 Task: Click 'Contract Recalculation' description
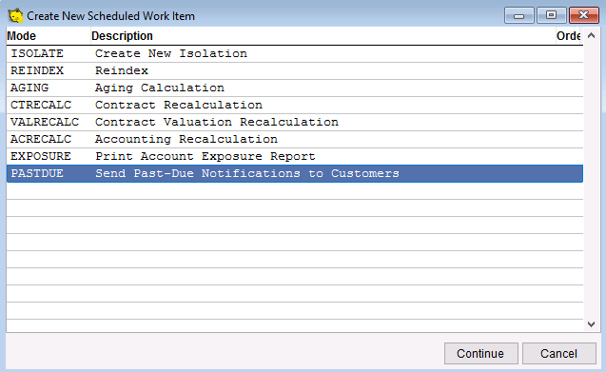(179, 105)
